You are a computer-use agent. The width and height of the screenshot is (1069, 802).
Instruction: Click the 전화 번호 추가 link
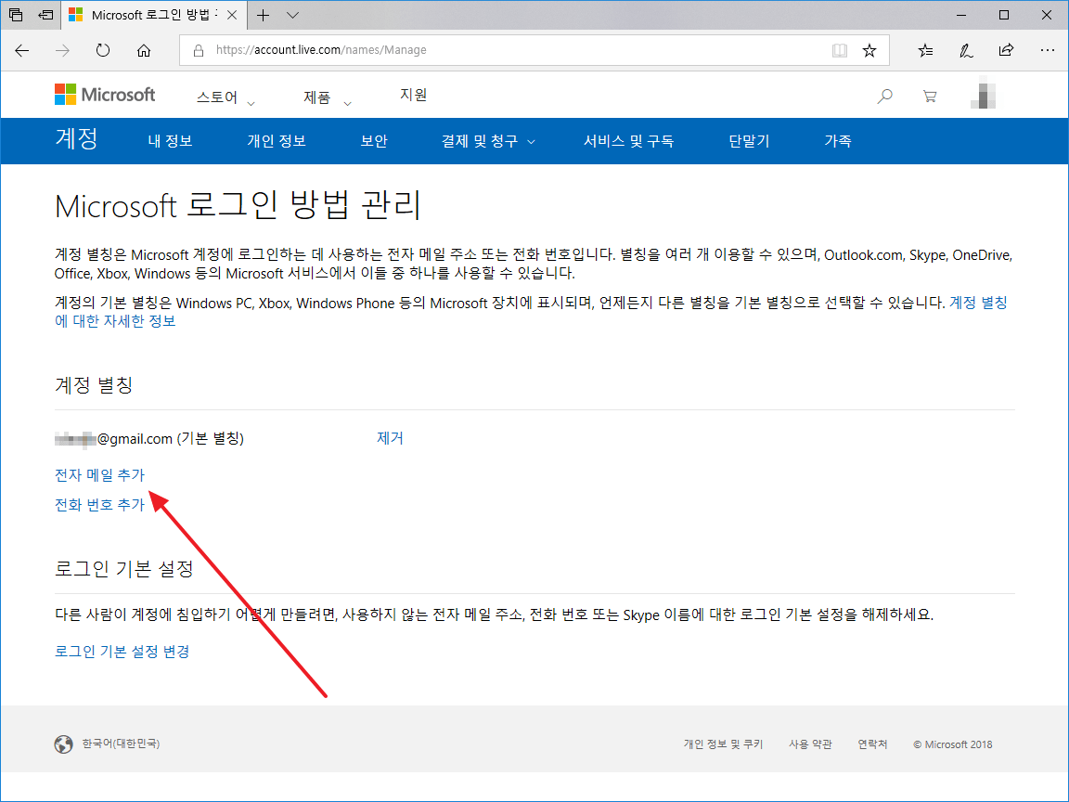(99, 505)
